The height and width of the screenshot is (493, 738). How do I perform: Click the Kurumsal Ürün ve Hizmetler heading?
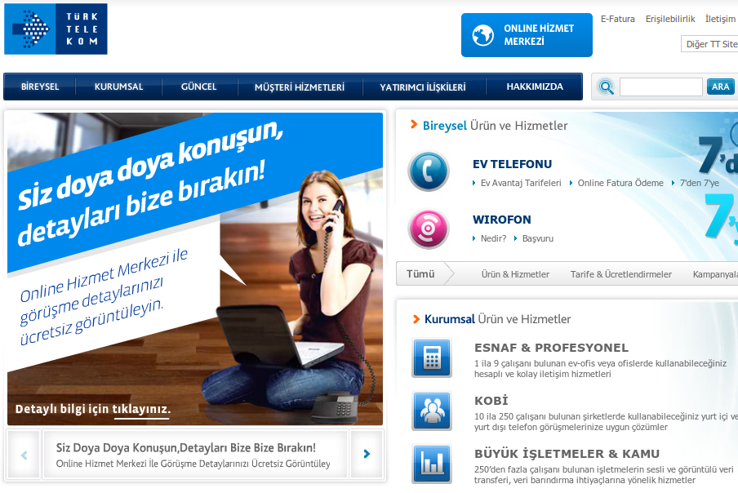point(497,319)
